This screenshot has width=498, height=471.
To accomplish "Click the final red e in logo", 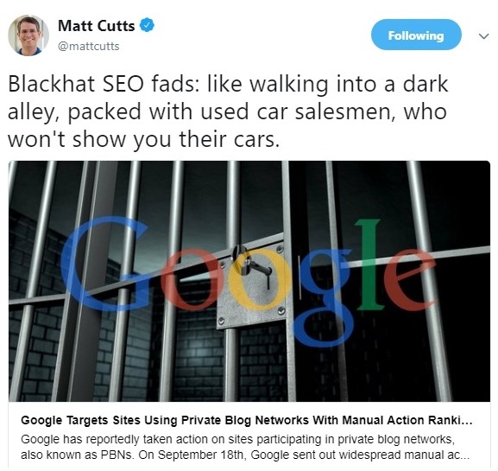I will (410, 280).
